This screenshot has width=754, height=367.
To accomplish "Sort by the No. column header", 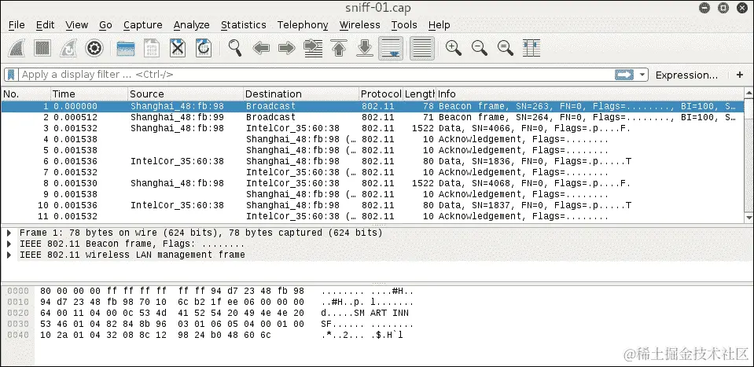I will click(x=25, y=94).
